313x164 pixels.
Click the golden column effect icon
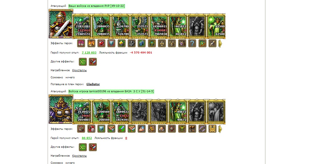coord(212,129)
